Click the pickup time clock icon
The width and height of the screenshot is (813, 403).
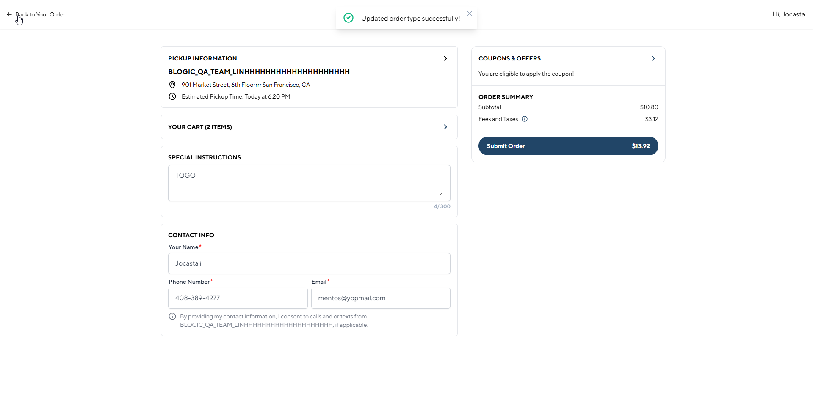coord(172,96)
